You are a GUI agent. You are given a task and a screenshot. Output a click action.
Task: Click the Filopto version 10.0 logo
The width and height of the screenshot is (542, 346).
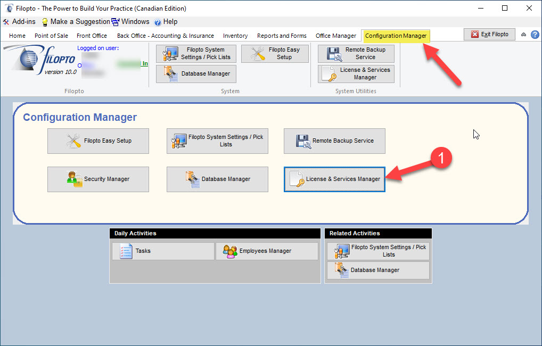pos(40,61)
